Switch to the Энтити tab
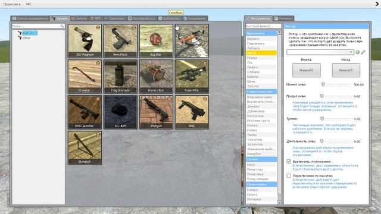The image size is (381, 214). pyautogui.click(x=79, y=18)
